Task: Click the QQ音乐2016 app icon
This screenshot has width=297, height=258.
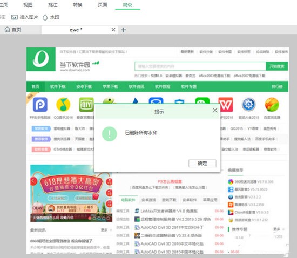Action: click(63, 105)
